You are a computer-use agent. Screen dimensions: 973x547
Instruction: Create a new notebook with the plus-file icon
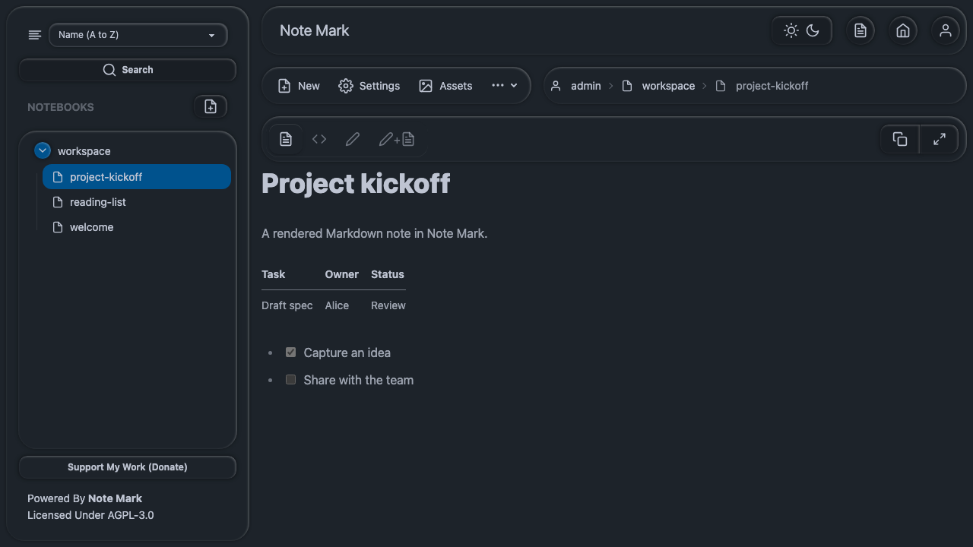click(211, 107)
